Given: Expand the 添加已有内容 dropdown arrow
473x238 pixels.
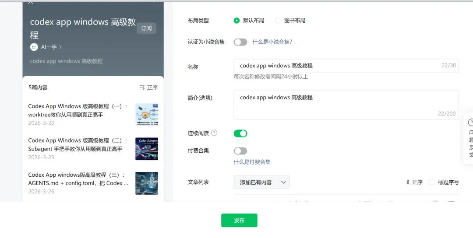Looking at the screenshot, I should pyautogui.click(x=283, y=182).
